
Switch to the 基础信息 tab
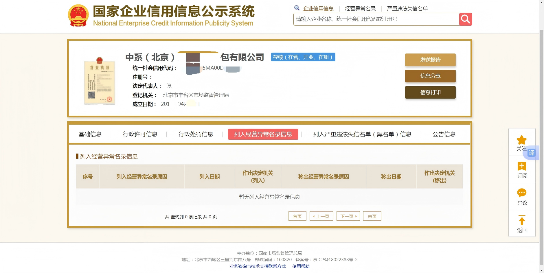90,134
